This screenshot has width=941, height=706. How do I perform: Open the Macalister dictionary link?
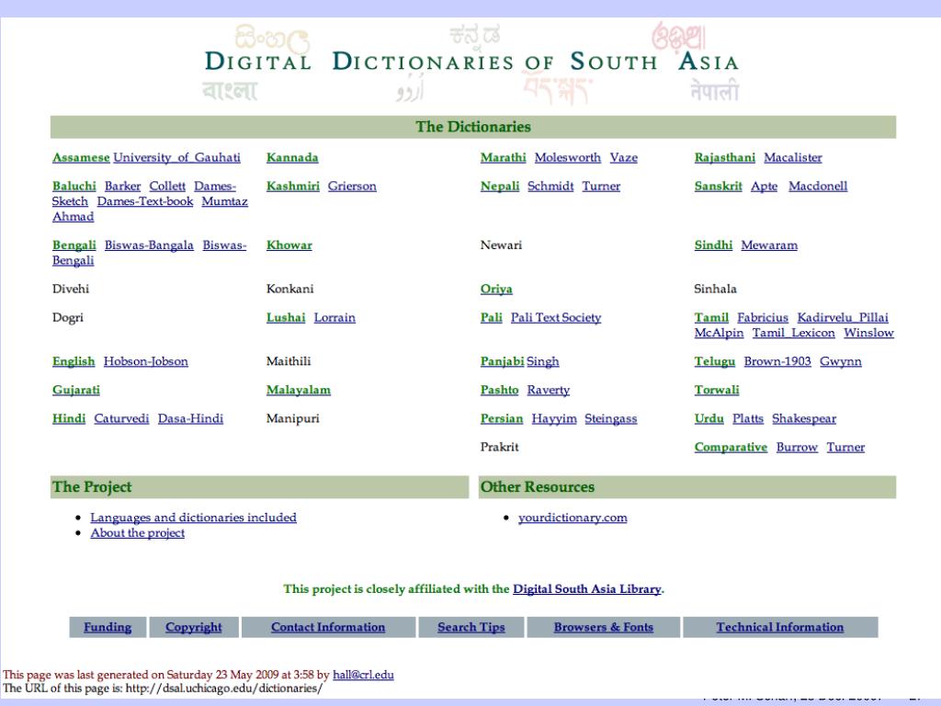click(793, 157)
